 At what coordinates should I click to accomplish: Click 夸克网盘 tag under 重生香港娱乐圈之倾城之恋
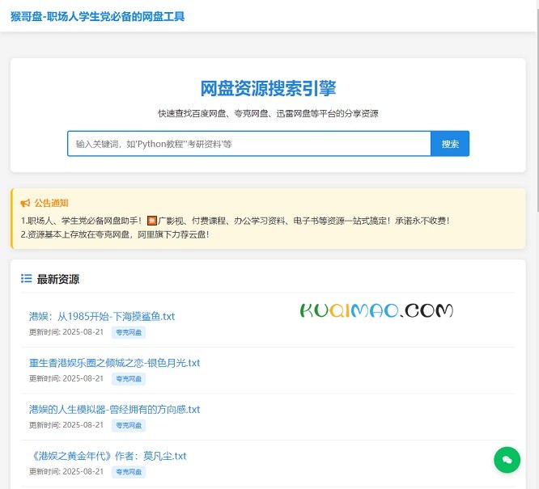(129, 379)
